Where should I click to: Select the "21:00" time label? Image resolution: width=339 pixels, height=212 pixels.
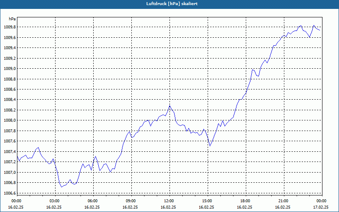coord(283,201)
